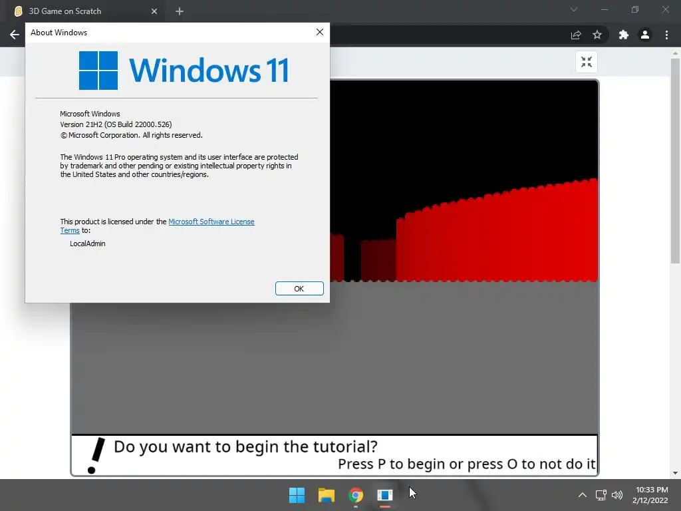681x511 pixels.
Task: Restore down the Chrome window
Action: click(635, 9)
